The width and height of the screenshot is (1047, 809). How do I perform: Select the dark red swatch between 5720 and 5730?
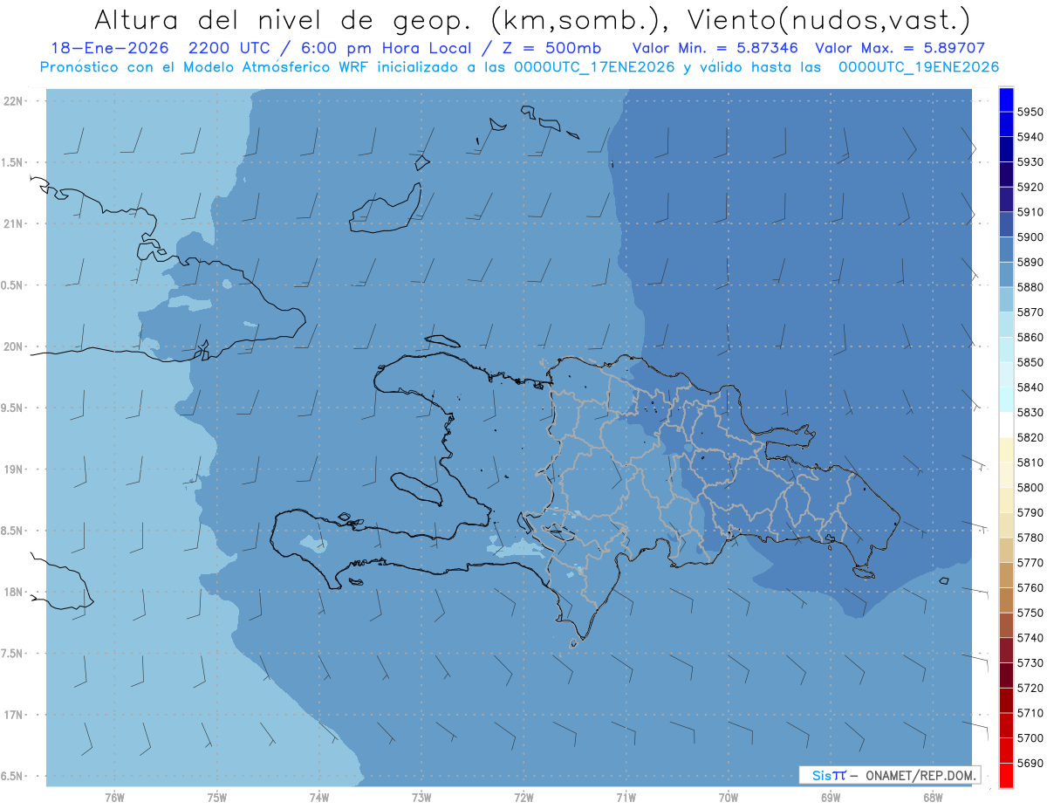pos(1006,675)
